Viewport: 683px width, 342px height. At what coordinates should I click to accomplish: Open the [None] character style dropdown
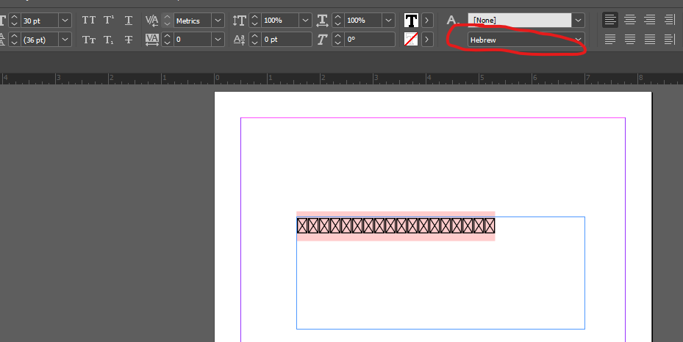coord(578,20)
